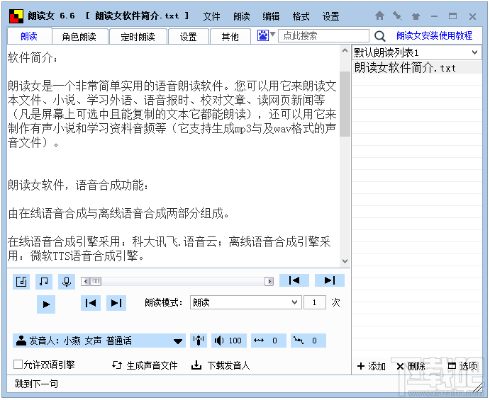Start reading with the play button

pos(46,304)
